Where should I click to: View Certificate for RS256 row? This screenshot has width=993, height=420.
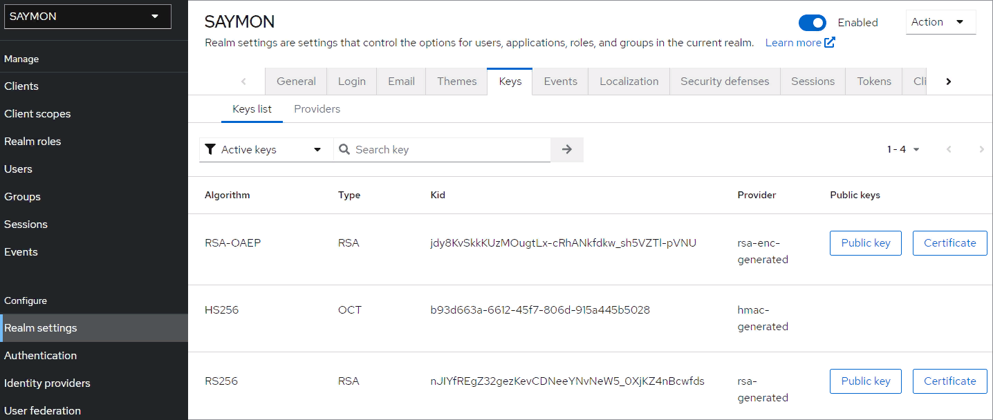(x=950, y=381)
